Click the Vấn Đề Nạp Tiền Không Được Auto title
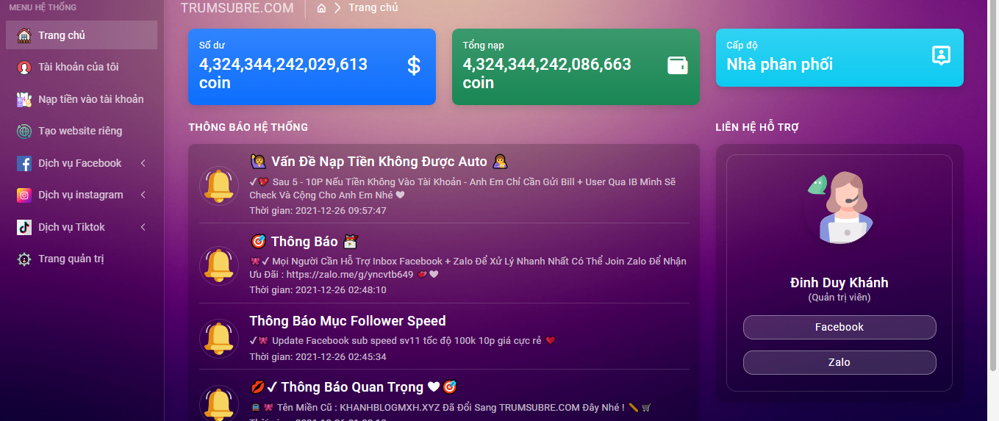Image resolution: width=999 pixels, height=421 pixels. (379, 162)
